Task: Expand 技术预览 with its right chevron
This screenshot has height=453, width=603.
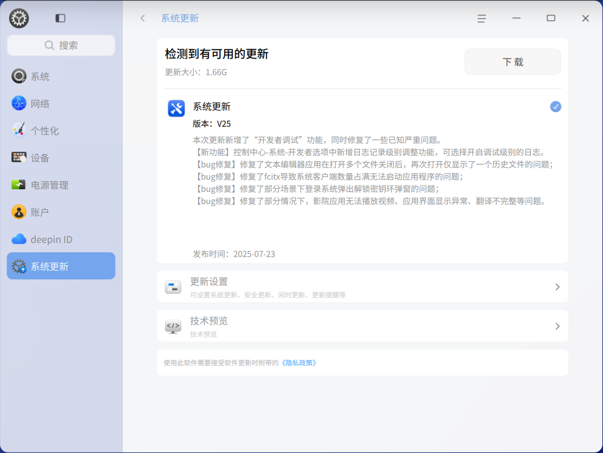Action: pos(557,326)
